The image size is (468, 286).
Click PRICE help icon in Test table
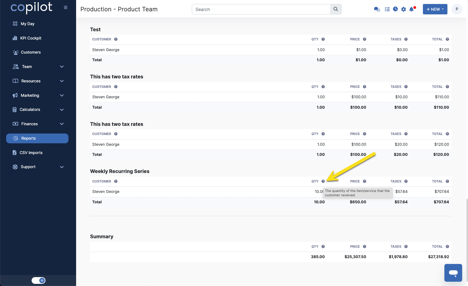click(365, 39)
